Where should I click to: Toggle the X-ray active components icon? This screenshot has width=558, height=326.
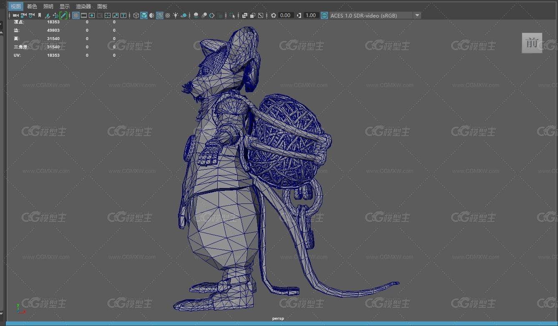click(x=253, y=15)
